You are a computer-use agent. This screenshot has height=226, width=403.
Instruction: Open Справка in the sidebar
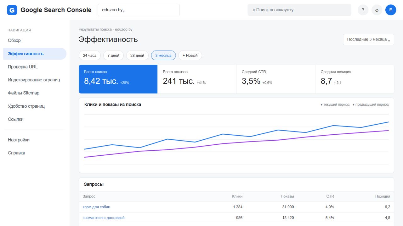(x=35, y=153)
